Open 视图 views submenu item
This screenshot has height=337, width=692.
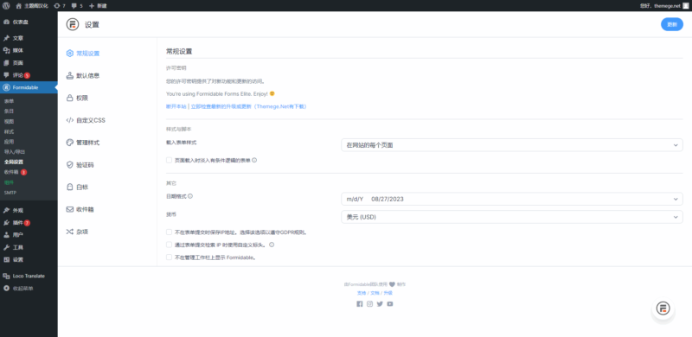pyautogui.click(x=9, y=121)
